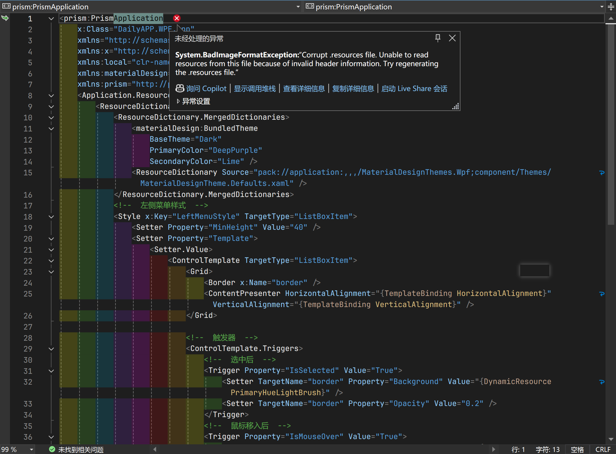Collapse the Application.Resources node on line 8
Viewport: 616px width, 454px height.
[x=51, y=96]
